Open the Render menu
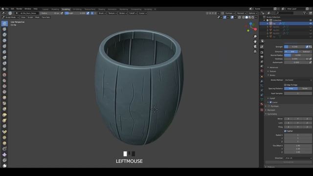The height and width of the screenshot is (176, 313). click(x=20, y=9)
